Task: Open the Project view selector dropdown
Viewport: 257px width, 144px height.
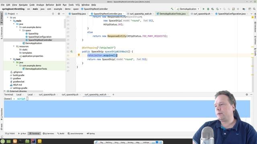Action: click(11, 14)
